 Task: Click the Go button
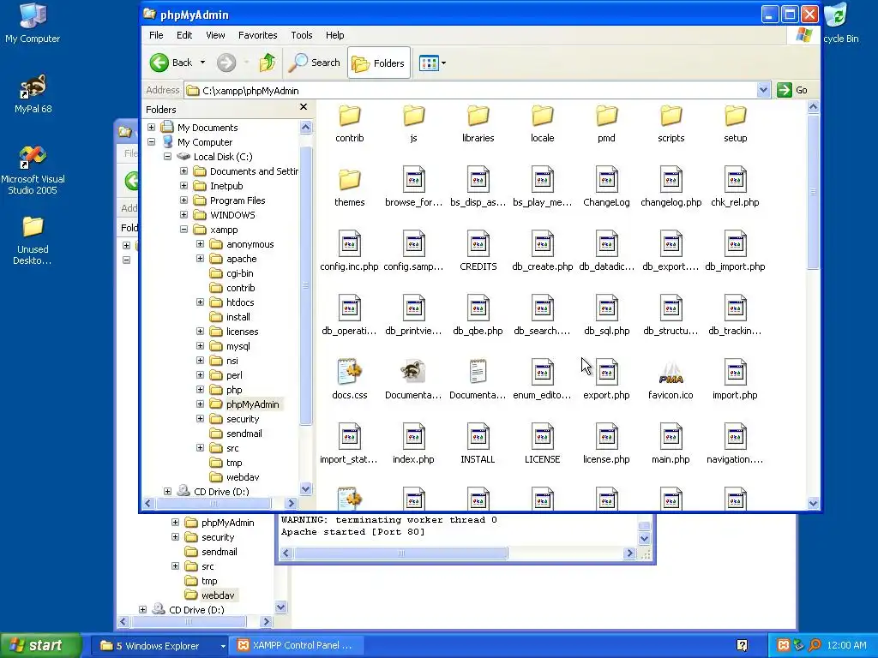point(792,90)
